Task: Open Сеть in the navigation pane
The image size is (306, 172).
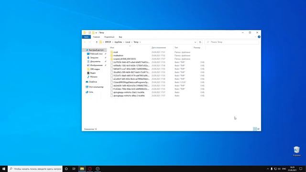Action: 91,92
